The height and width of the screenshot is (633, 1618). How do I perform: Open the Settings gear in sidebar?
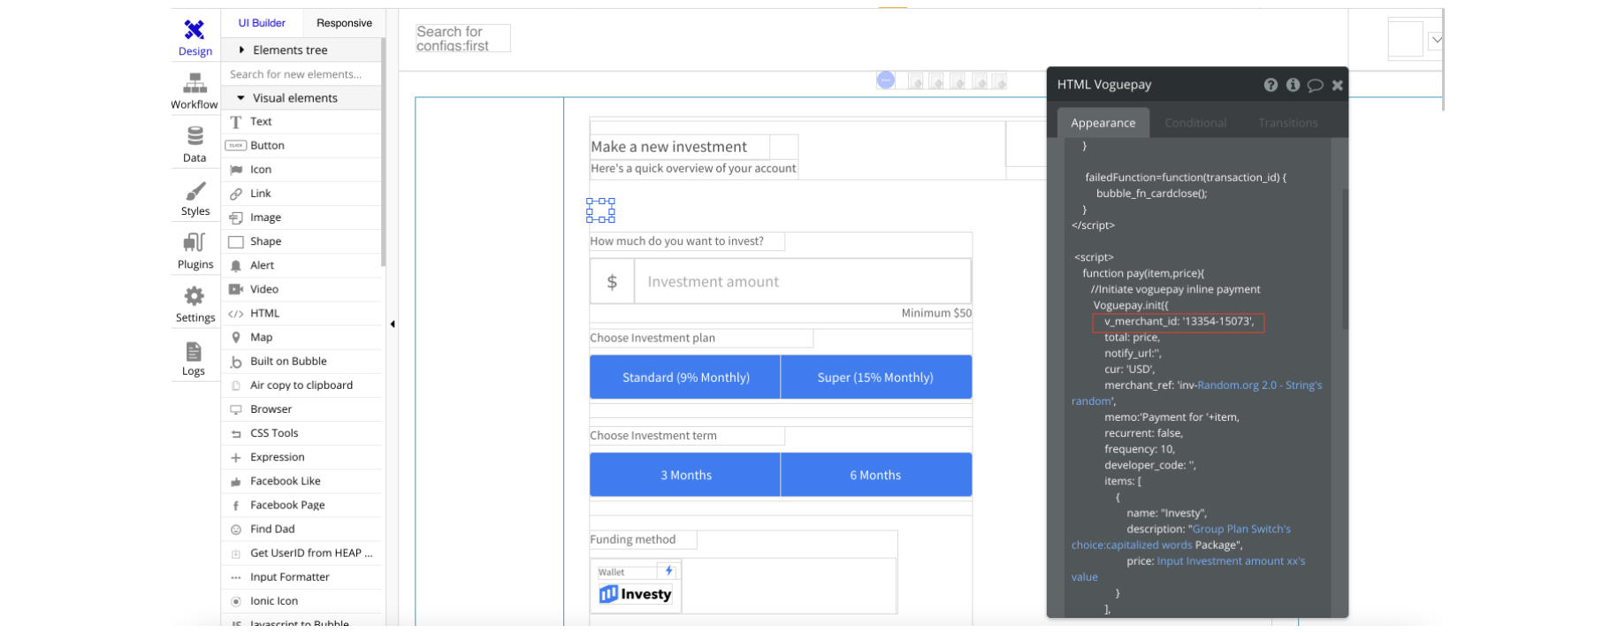point(195,305)
